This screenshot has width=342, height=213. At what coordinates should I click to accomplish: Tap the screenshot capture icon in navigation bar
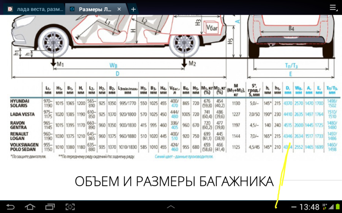[70, 207]
